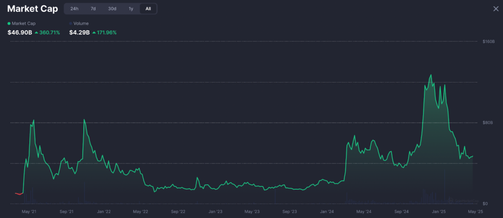Close the Market Cap chart panel

[x=495, y=9]
